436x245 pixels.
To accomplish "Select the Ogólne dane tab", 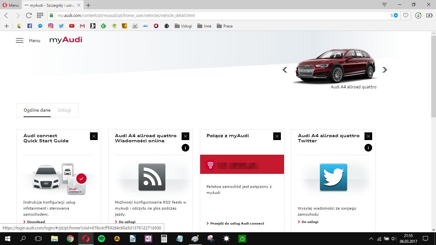I will 37,110.
